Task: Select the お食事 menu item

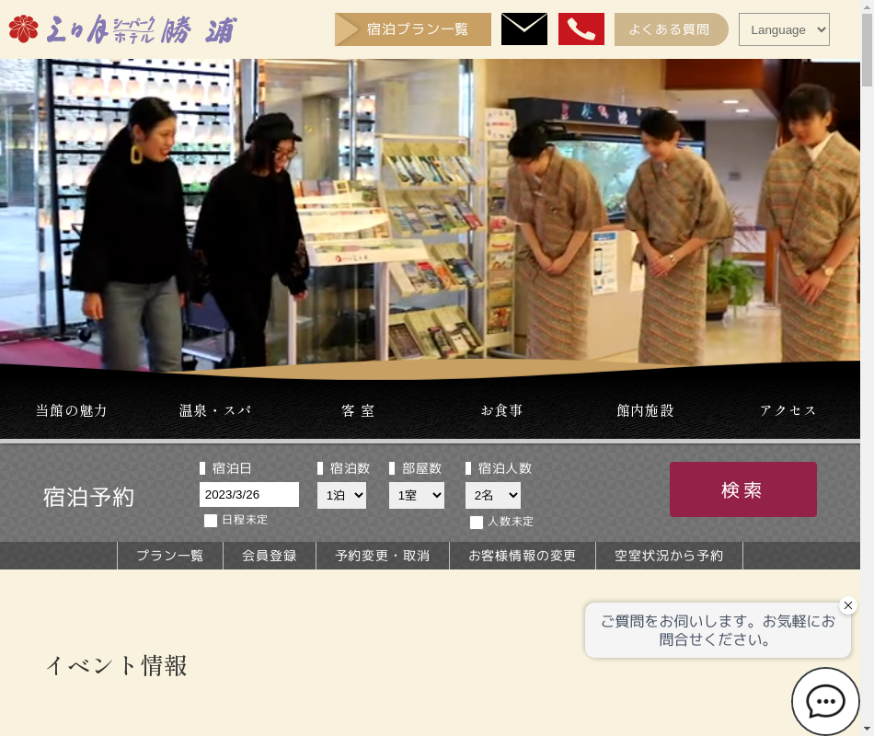Action: [x=501, y=410]
